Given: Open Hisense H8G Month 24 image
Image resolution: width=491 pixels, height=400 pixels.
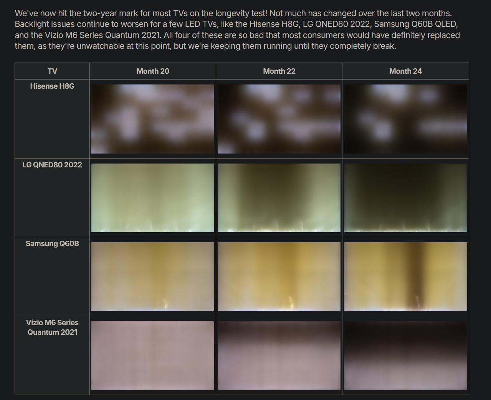Looking at the screenshot, I should coord(406,119).
